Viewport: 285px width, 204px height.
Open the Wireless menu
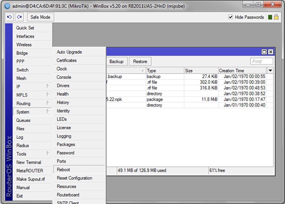32,44
